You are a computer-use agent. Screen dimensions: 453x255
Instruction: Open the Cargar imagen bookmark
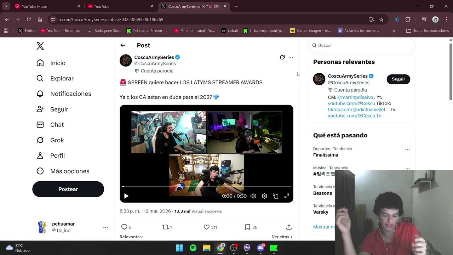[x=311, y=31]
